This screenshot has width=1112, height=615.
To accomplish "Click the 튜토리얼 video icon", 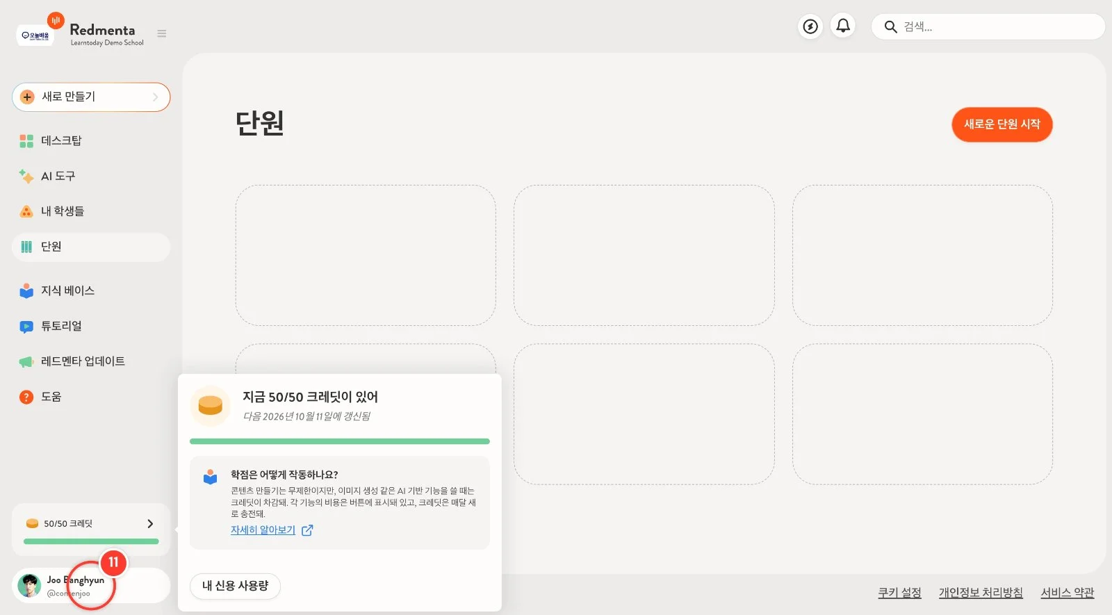I will (26, 327).
